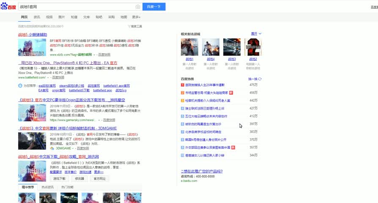Open the 战地5 小懒猪辅助 result link
378x203 pixels.
tap(33, 35)
